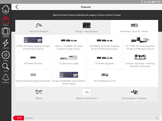This screenshot has height=121, width=162.
Task: Select AC Power Sources sub-category
Action: pyautogui.click(x=33, y=61)
